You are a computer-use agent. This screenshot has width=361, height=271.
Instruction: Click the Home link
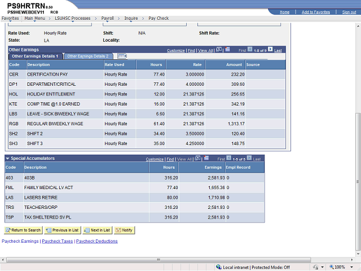point(284,12)
